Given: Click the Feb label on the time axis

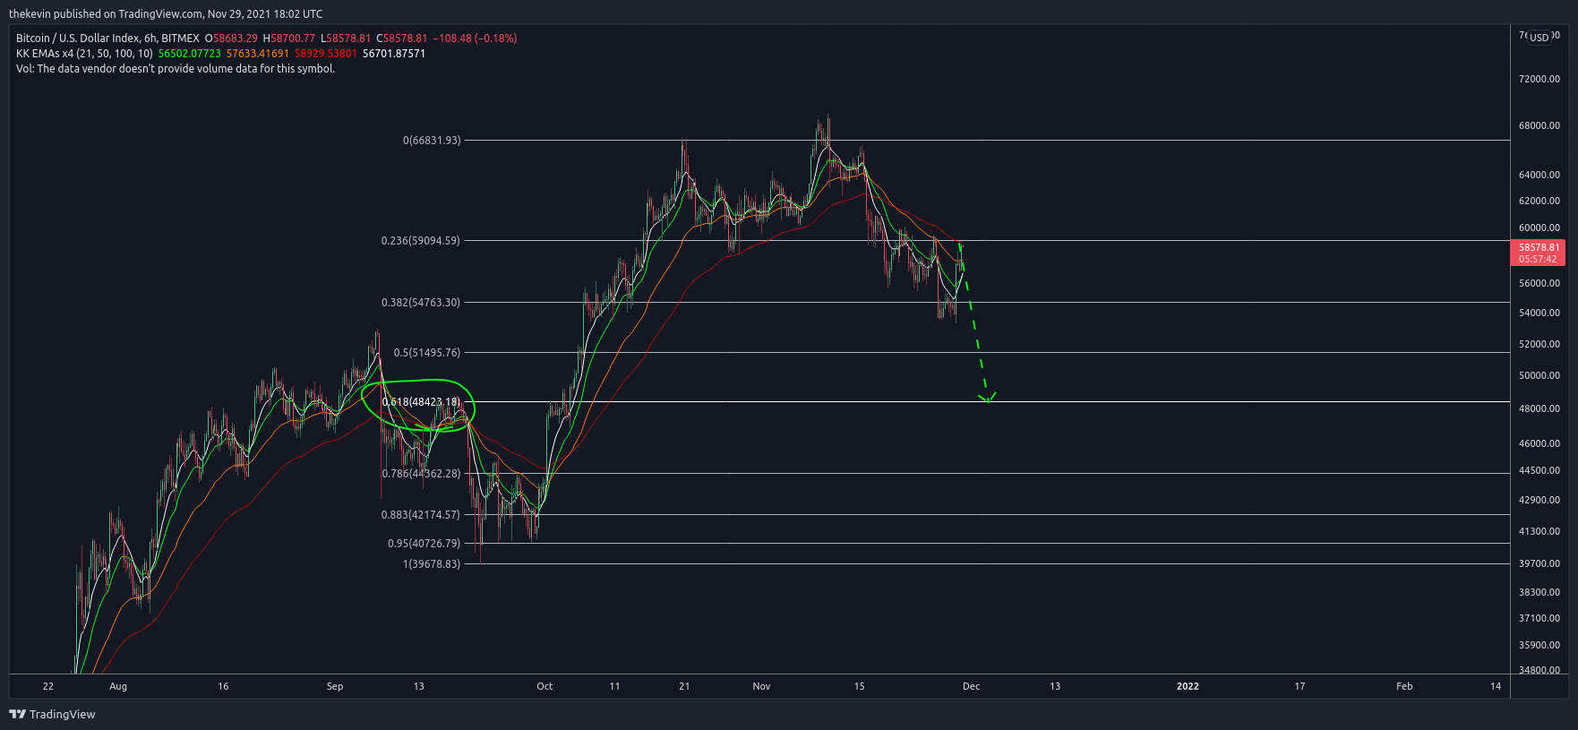Looking at the screenshot, I should point(1404,686).
